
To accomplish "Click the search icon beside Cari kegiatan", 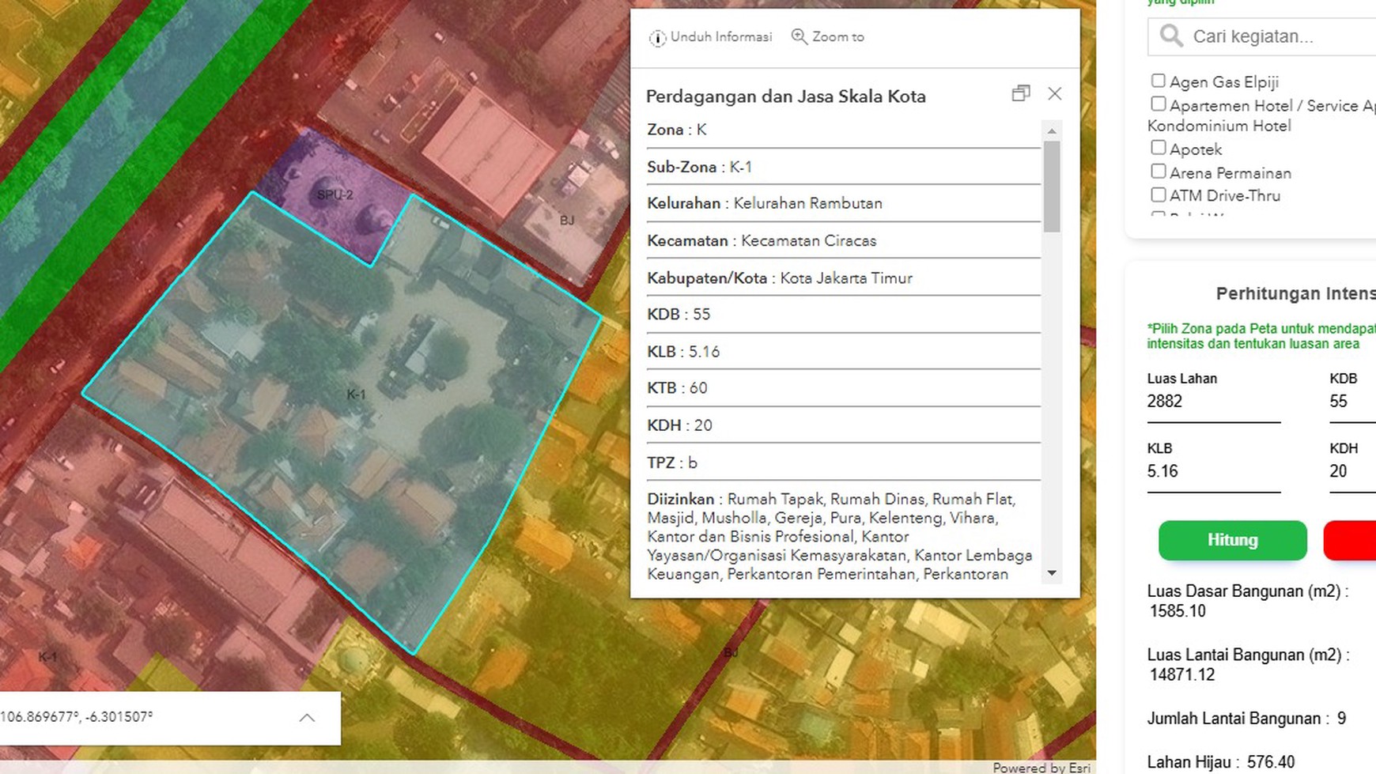I will coord(1171,36).
